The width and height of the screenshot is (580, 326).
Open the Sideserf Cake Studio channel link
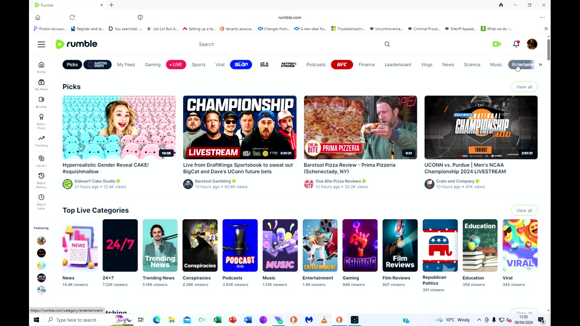[x=95, y=181]
